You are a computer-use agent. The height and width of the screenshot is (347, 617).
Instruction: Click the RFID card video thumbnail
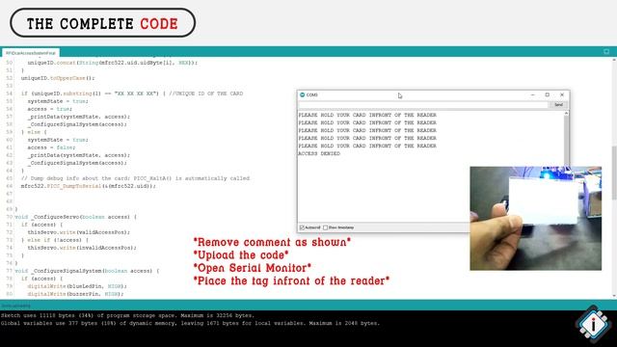tap(536, 219)
